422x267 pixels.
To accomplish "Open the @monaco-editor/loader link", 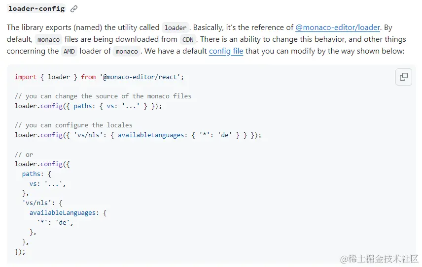I will pyautogui.click(x=338, y=28).
